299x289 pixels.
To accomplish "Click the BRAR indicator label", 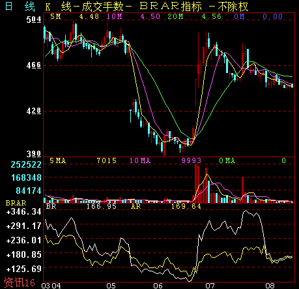I will 16,203.
